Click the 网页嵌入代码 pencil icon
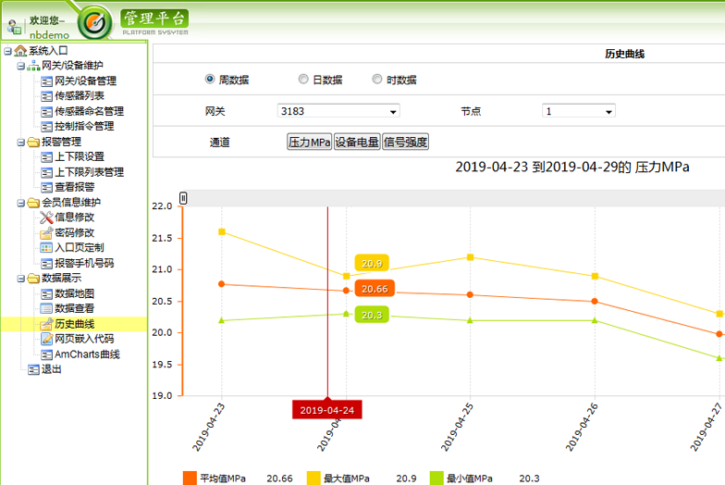Image resolution: width=725 pixels, height=485 pixels. tap(46, 339)
